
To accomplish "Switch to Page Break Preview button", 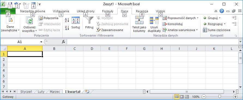I will [187, 97].
